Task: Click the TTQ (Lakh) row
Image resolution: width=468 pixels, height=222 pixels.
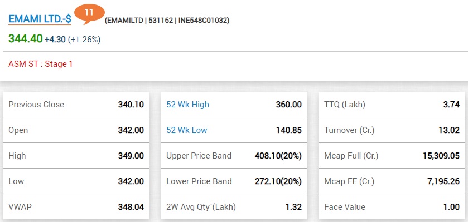Action: click(x=392, y=105)
